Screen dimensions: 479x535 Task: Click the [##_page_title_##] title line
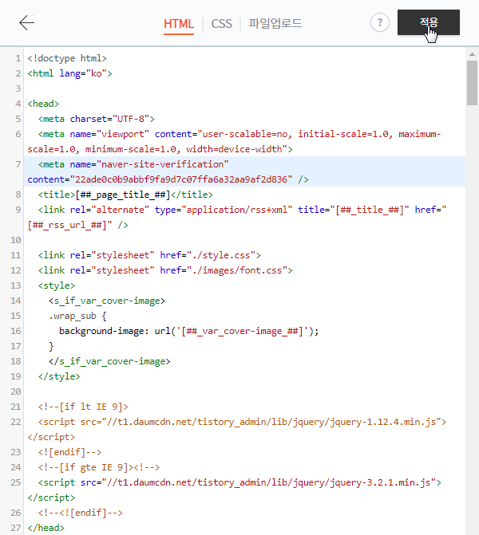[x=125, y=195]
